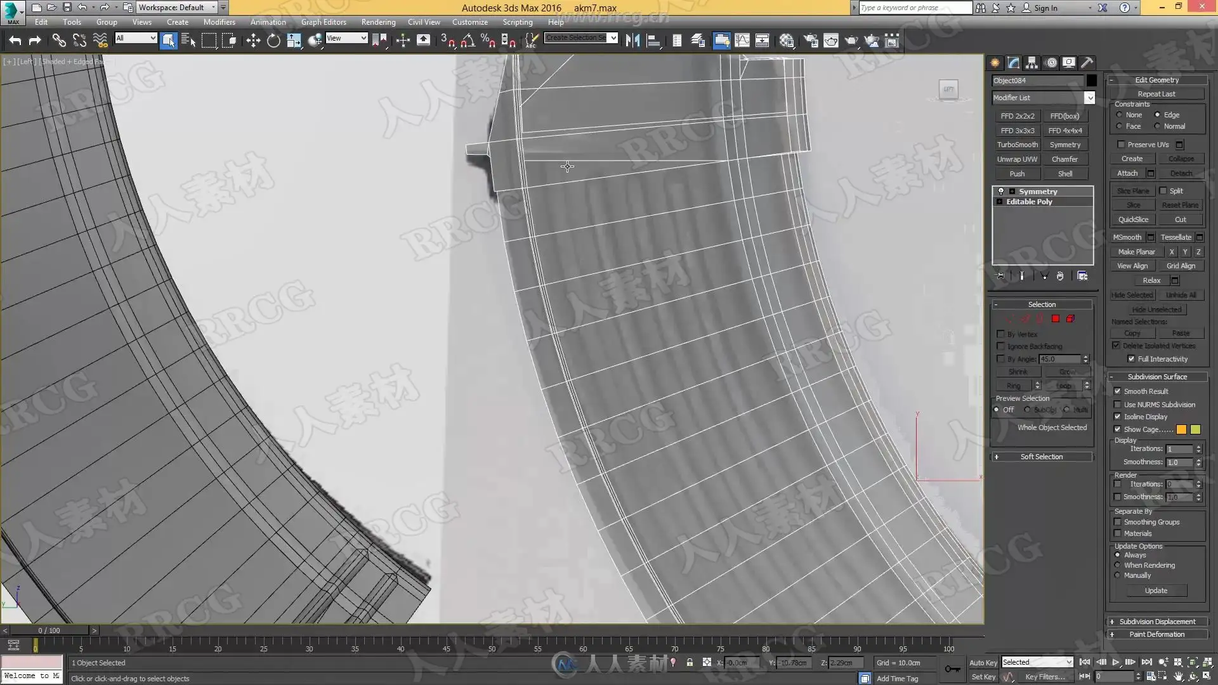Open the Graph Editors menu
The height and width of the screenshot is (685, 1218).
coord(324,22)
